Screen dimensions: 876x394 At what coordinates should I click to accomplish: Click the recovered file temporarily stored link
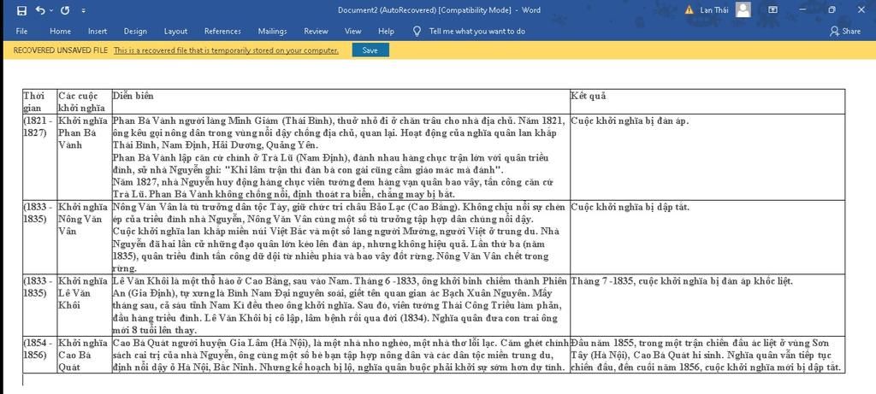coord(226,50)
